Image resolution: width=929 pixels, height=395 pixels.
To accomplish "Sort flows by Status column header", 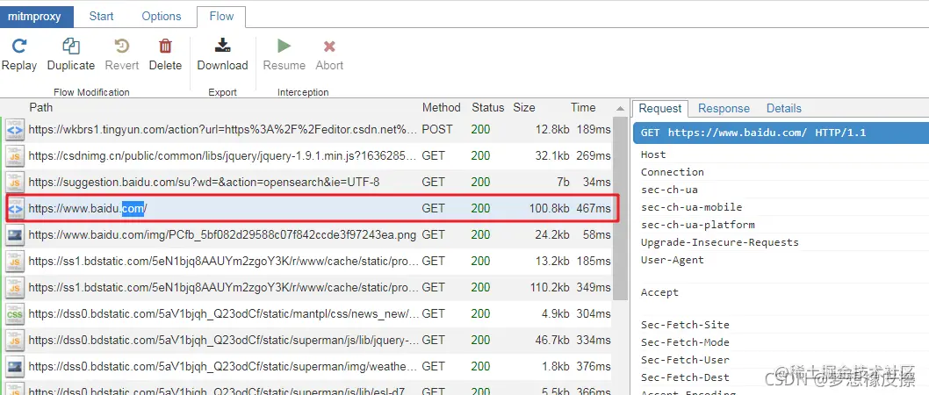I will [487, 107].
